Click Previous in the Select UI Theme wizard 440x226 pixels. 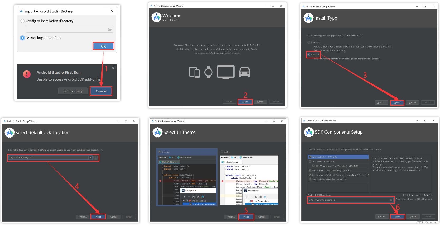click(x=231, y=217)
